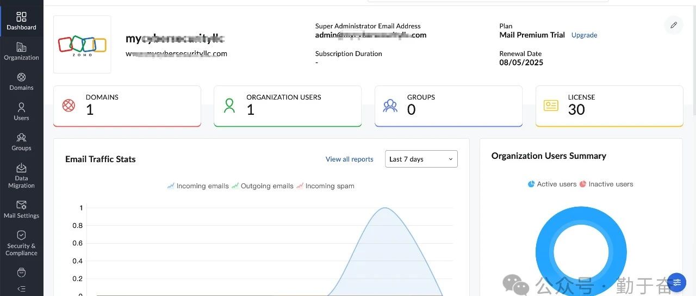The height and width of the screenshot is (296, 696).
Task: Click the Email Traffic Stats heading
Action: (101, 159)
